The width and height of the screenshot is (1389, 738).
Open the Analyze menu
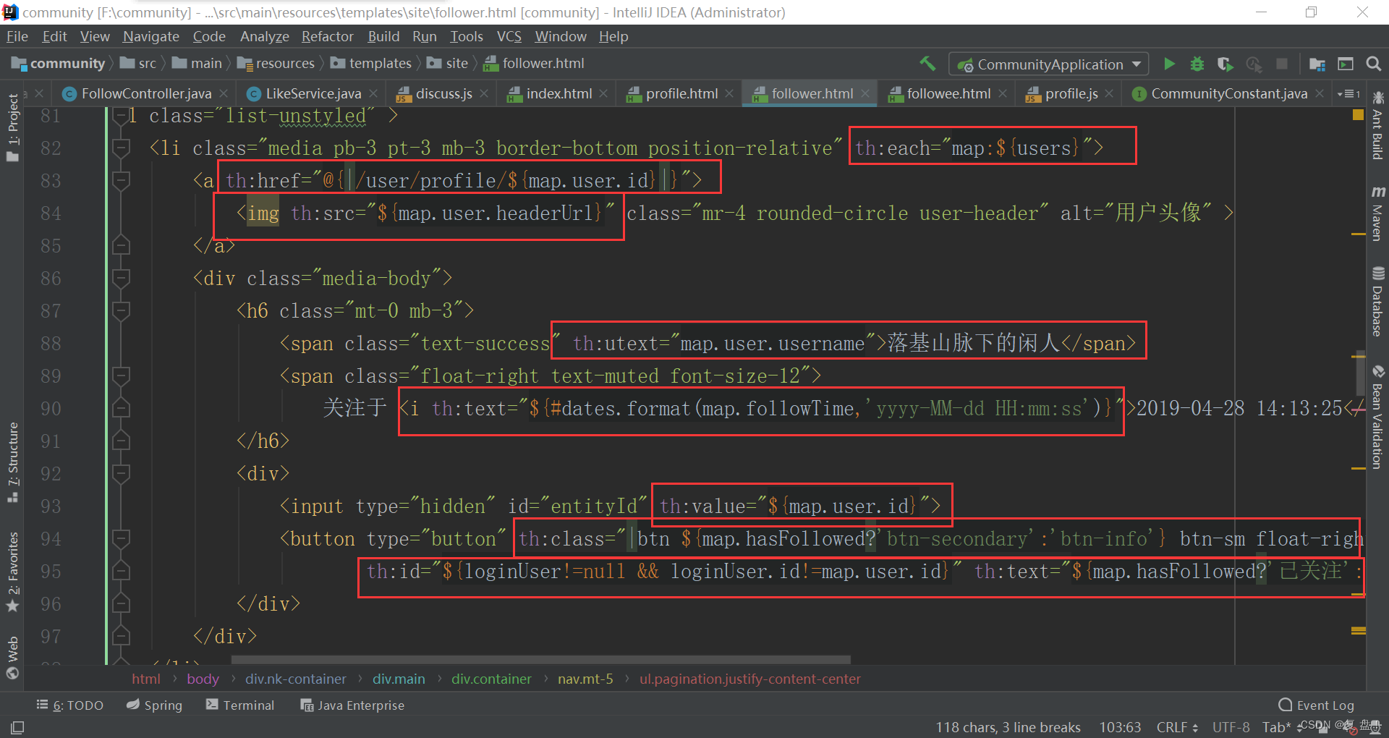264,36
